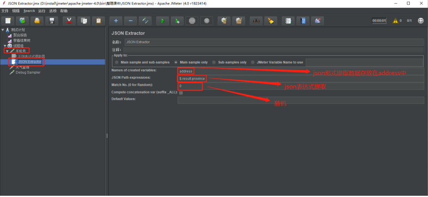This screenshot has height=197, width=428.
Task: Click the yellow warning triangle log icon
Action: [x=395, y=21]
